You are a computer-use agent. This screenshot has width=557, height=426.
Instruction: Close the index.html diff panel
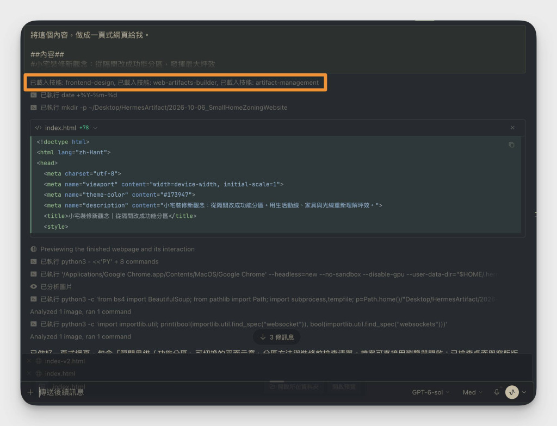click(512, 128)
